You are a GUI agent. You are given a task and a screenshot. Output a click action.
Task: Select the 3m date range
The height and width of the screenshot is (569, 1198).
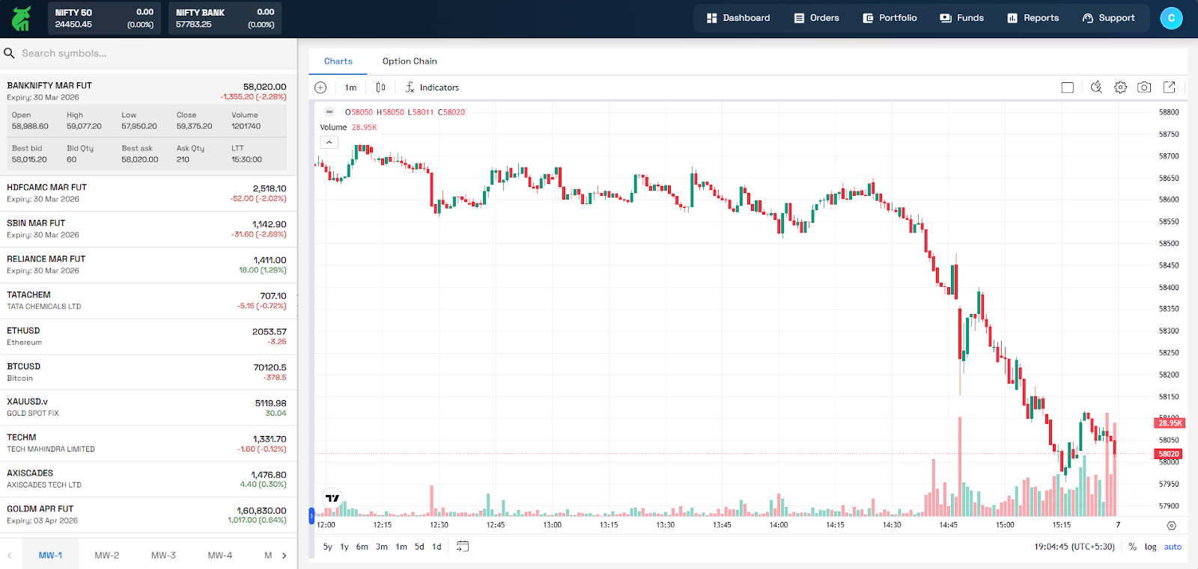point(382,547)
